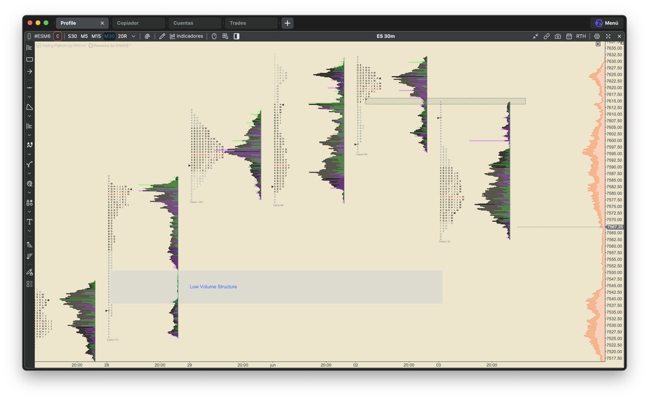Click the pencil draw icon in top toolbar

(x=162, y=36)
